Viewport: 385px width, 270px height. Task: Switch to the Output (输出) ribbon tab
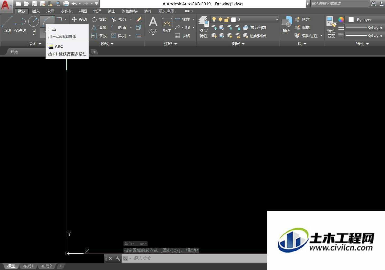(x=111, y=11)
